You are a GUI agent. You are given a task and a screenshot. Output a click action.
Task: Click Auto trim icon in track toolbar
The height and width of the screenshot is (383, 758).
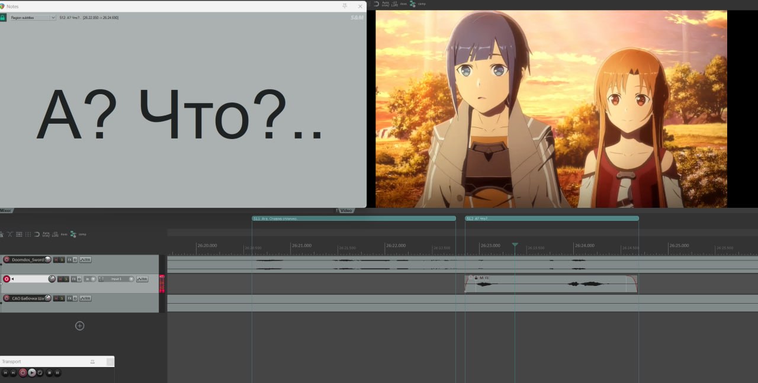click(46, 234)
